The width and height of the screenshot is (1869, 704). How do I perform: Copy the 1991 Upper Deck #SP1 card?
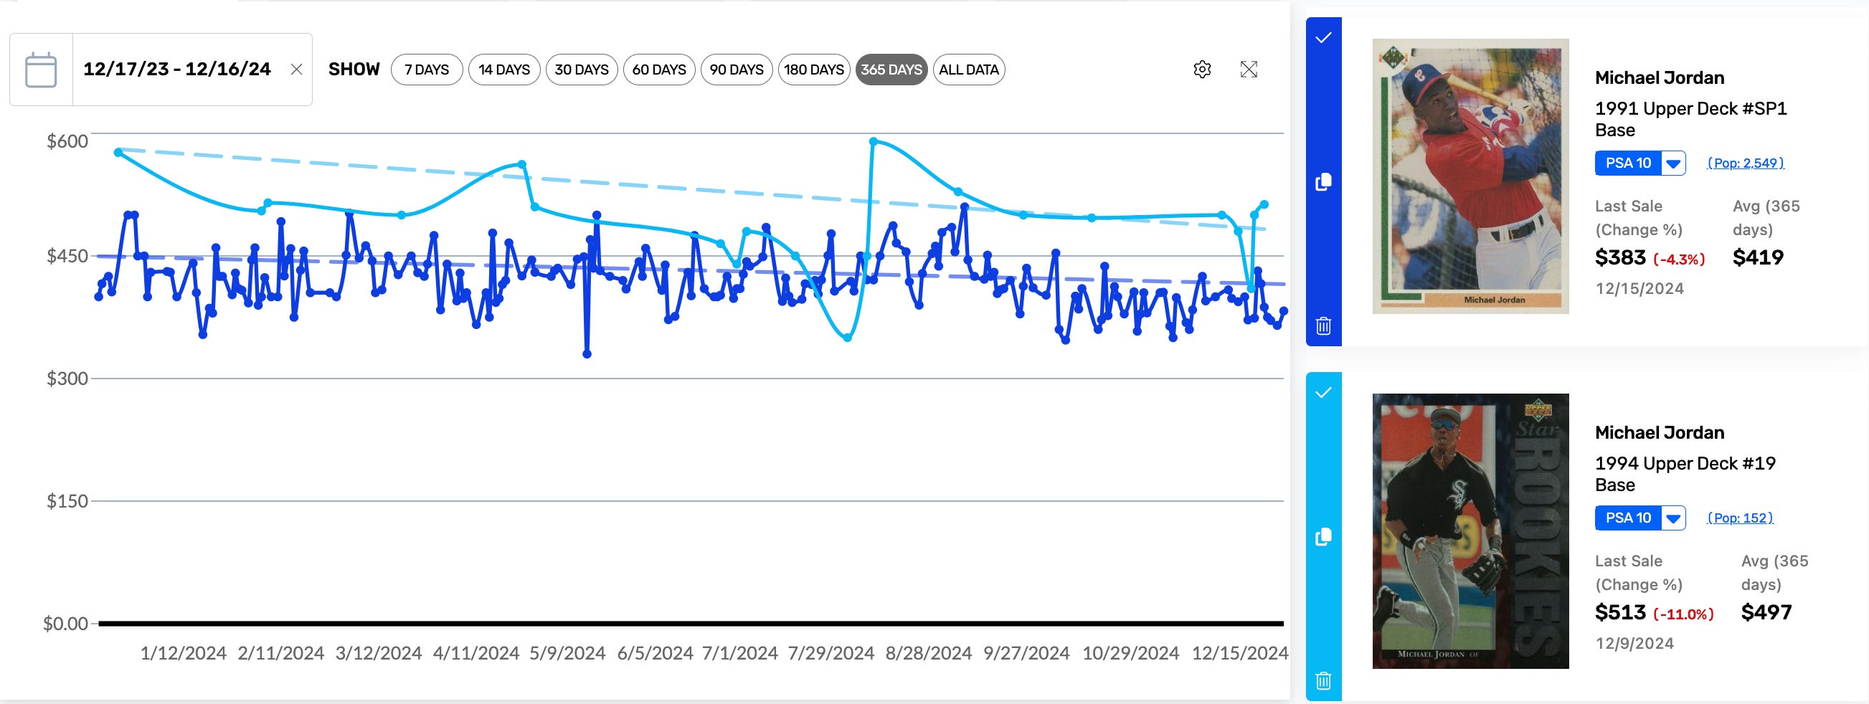1323,182
